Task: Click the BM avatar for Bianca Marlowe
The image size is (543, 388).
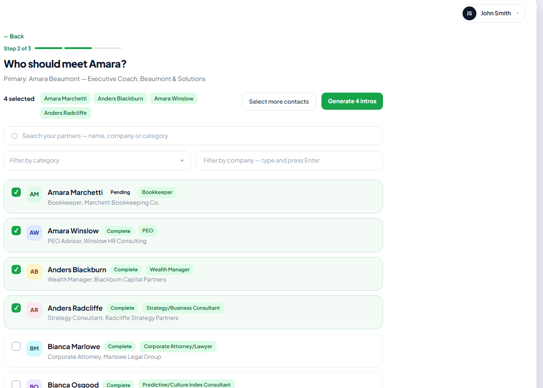Action: [x=34, y=349]
